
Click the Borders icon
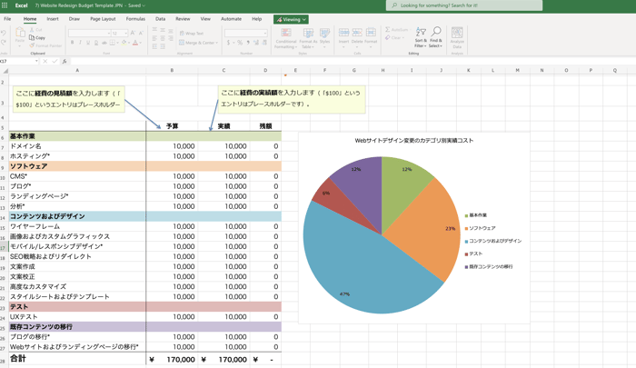click(113, 42)
